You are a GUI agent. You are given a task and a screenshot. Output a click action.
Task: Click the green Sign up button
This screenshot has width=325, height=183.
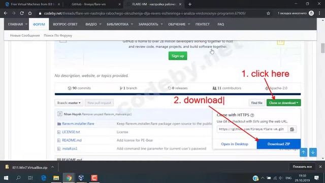click(x=178, y=56)
